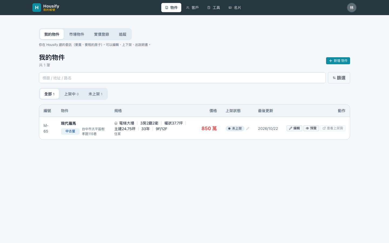Show 全部 listings filter

pyautogui.click(x=49, y=94)
